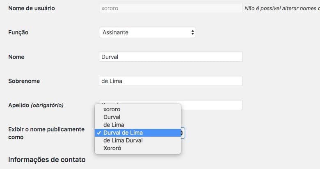Viewport: 320px width, 169px height.
Task: Click the 'Informações de contato' heading
Action: (x=47, y=160)
